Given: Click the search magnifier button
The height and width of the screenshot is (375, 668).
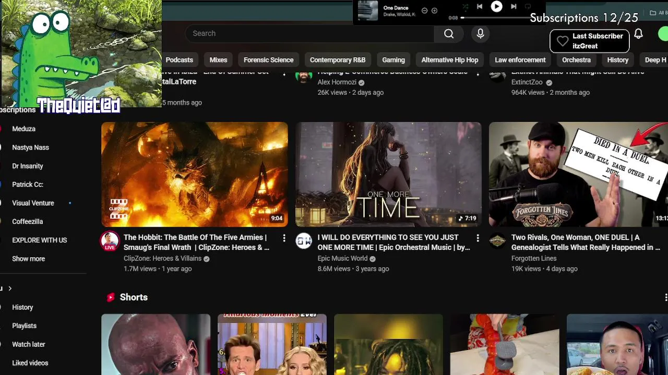Looking at the screenshot, I should [449, 34].
